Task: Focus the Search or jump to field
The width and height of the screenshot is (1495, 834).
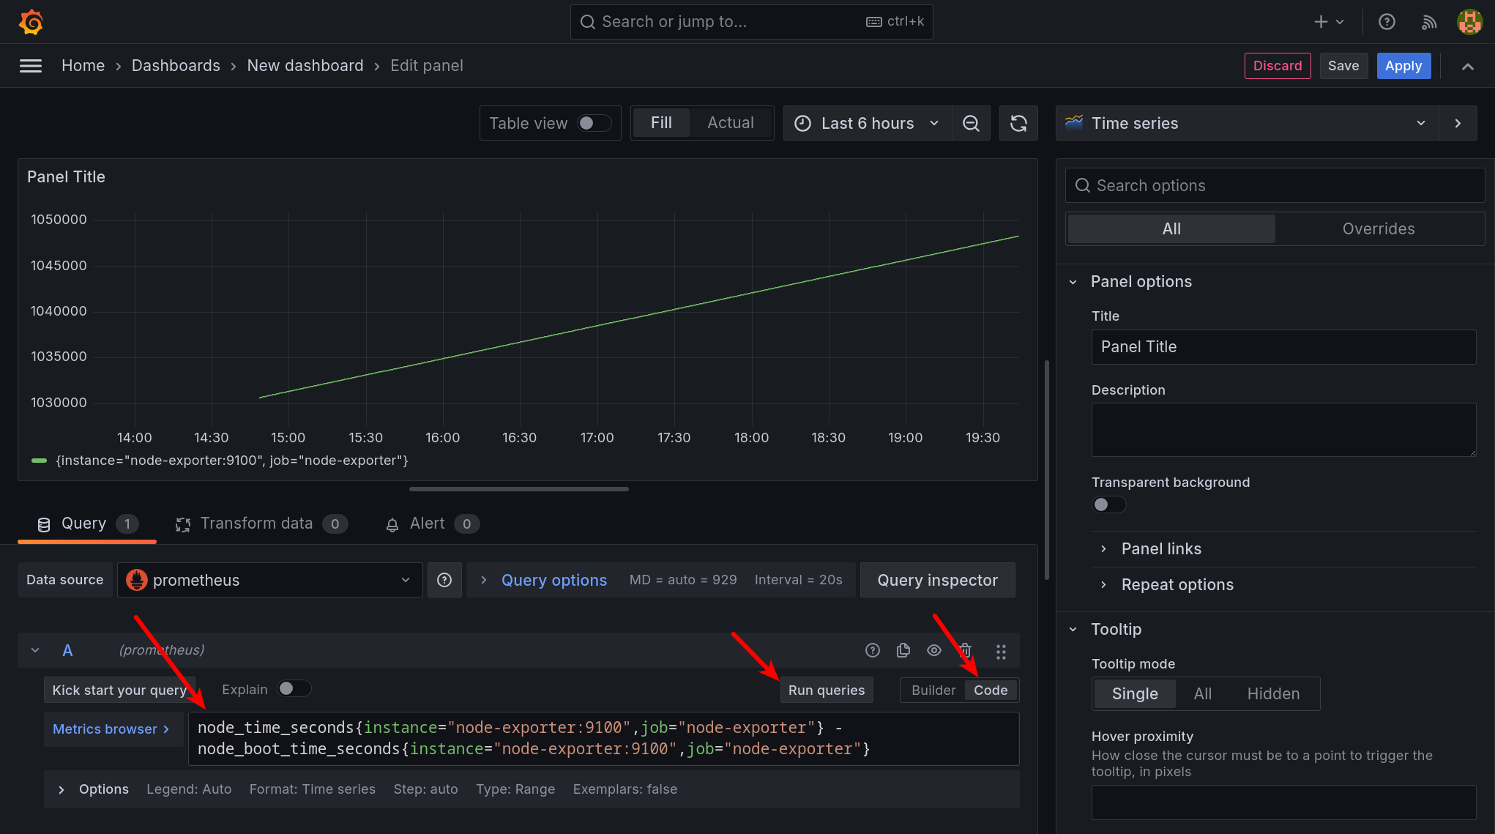Action: click(x=751, y=22)
